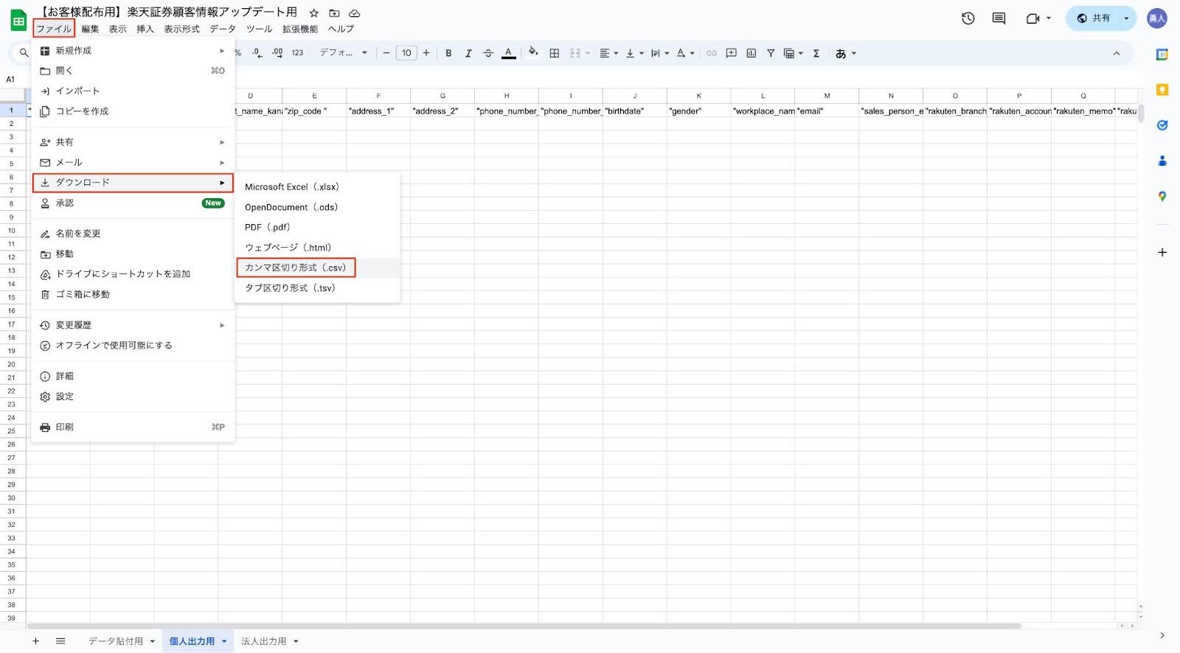Screen dimensions: 1180x653
Task: Add a new sheet with plus button
Action: [x=35, y=641]
